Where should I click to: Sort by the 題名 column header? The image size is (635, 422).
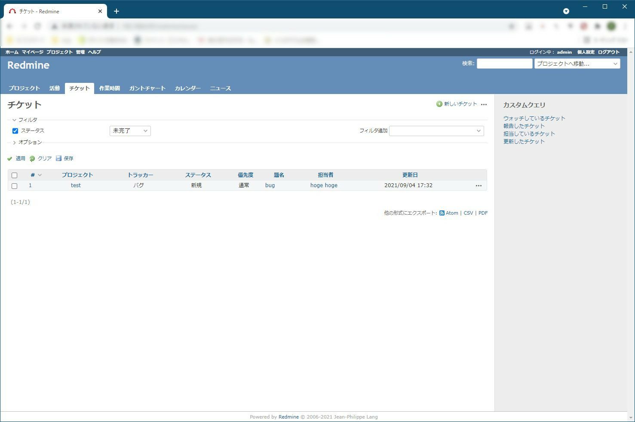point(279,175)
